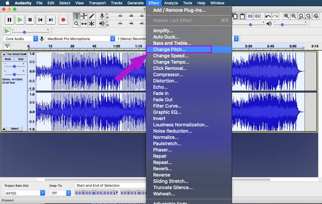This screenshot has height=204, width=322.
Task: Start recording with the red Record button
Action: [63, 20]
